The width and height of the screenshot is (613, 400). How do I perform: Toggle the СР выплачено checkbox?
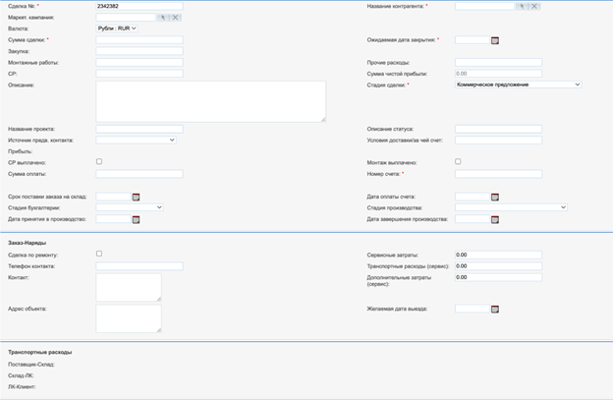click(99, 161)
